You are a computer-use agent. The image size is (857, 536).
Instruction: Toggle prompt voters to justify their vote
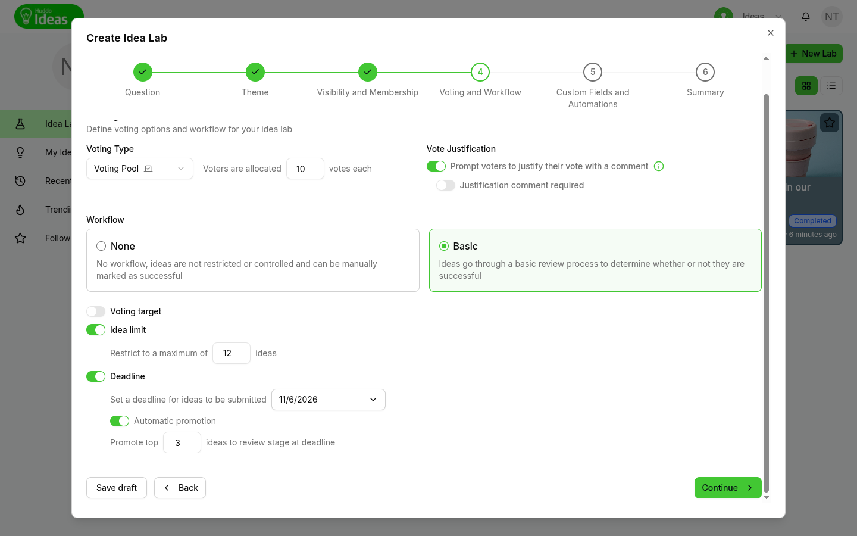(x=436, y=166)
